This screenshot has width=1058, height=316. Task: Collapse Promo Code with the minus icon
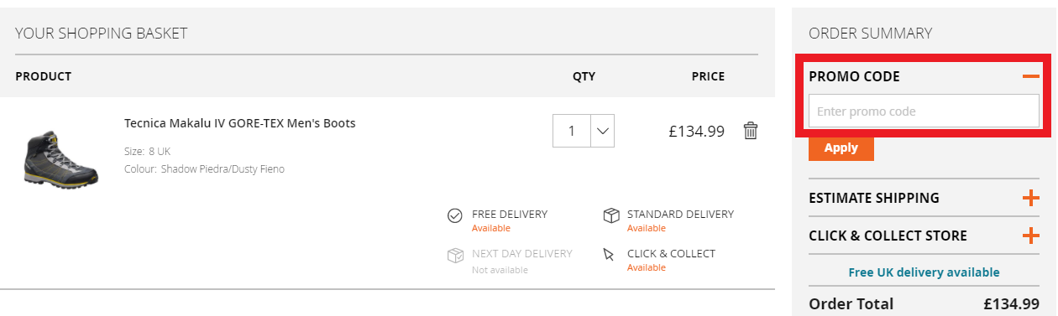click(x=1030, y=76)
